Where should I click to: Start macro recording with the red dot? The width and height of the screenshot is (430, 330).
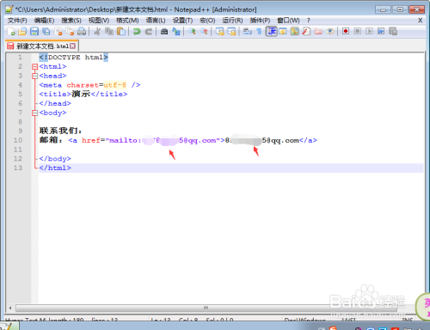coord(346,31)
